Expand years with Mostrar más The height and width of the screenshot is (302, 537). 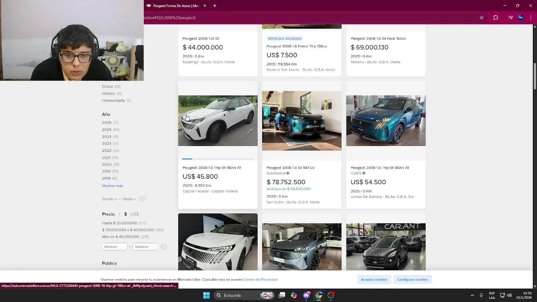tap(112, 186)
